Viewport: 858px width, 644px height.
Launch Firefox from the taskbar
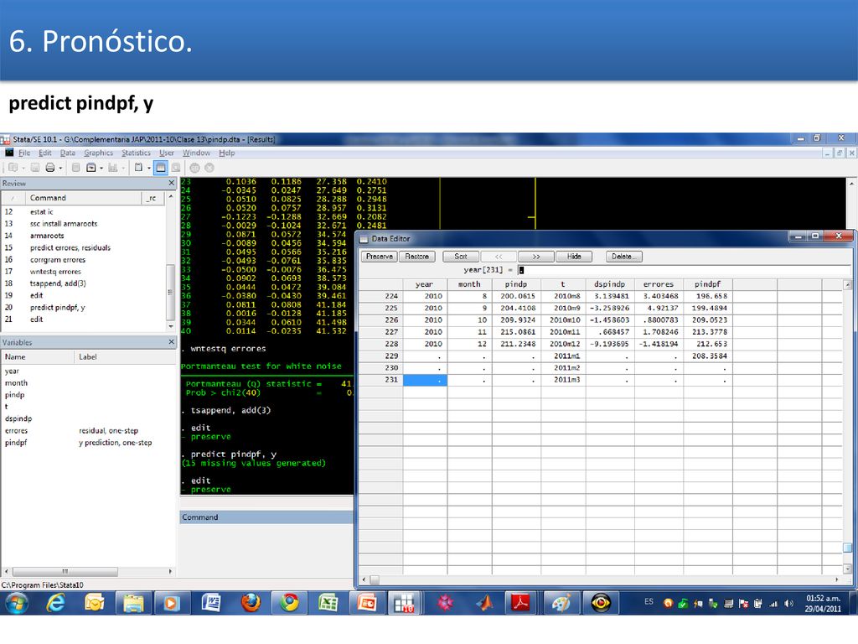251,604
